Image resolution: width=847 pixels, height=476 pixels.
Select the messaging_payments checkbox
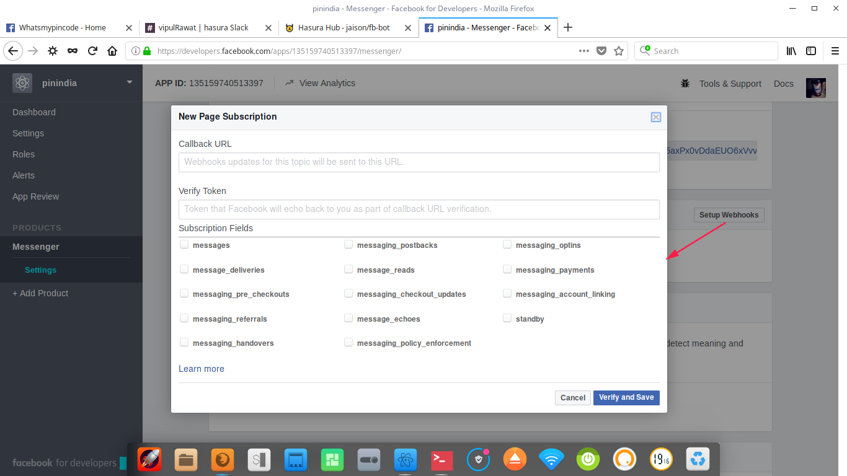tap(507, 269)
